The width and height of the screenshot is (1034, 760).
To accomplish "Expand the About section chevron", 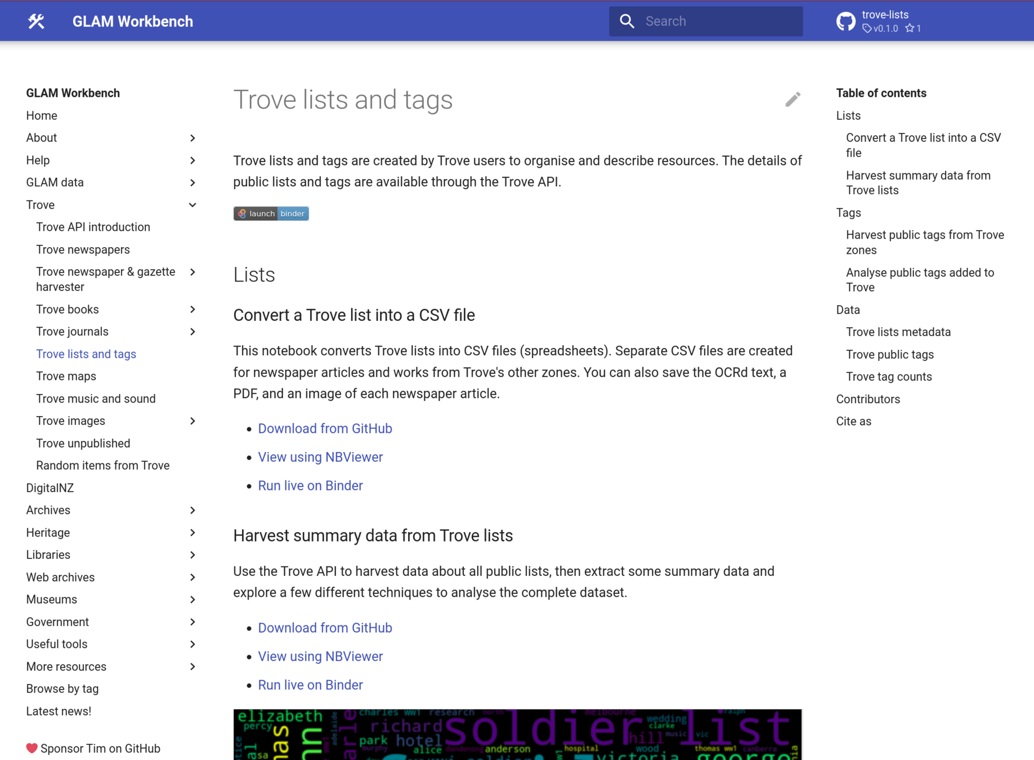I will [193, 138].
